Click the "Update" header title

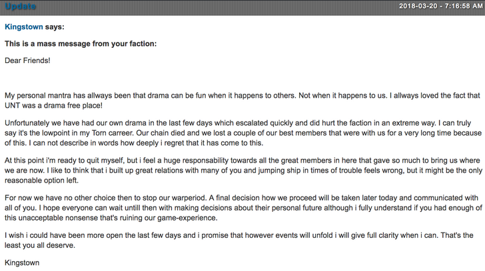tap(21, 7)
